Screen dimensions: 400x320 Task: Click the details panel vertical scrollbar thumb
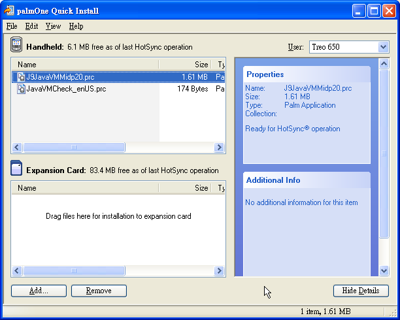[x=384, y=153]
